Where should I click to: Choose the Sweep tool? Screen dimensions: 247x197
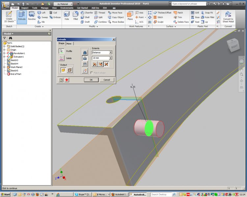(x=43, y=17)
